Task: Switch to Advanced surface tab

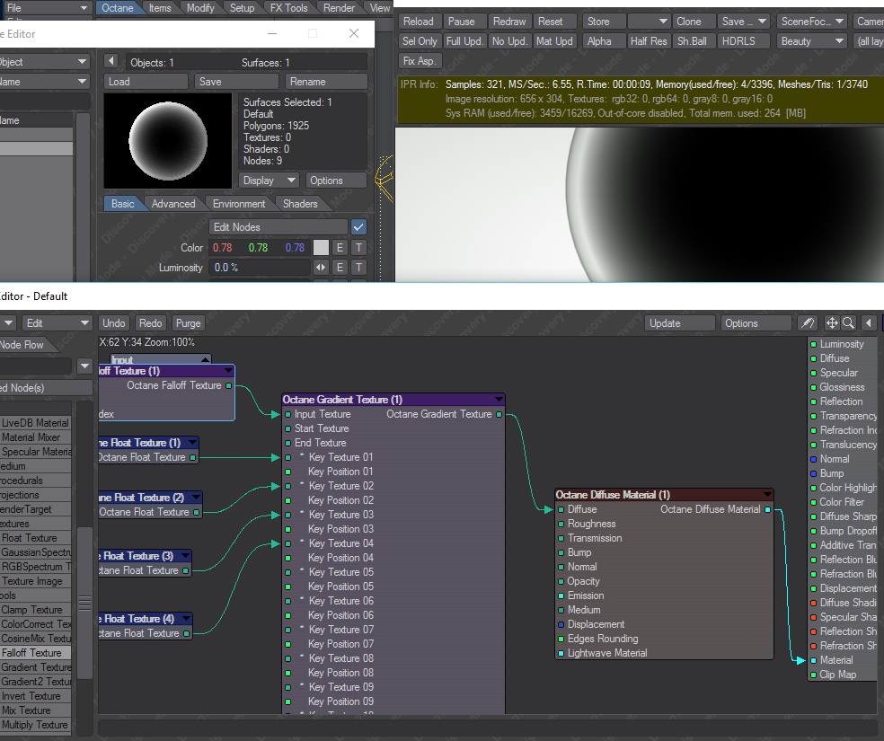Action: [173, 204]
